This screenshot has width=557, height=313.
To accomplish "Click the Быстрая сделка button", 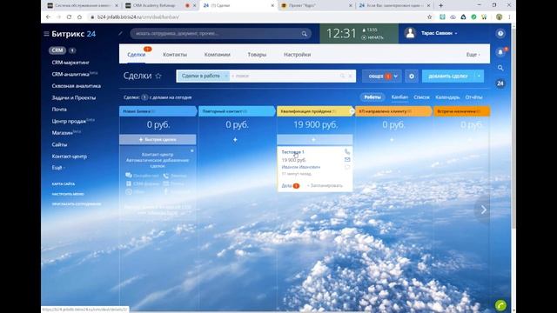I will [x=158, y=139].
